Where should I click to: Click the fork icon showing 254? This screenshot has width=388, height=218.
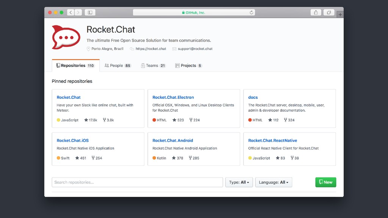coord(93,158)
